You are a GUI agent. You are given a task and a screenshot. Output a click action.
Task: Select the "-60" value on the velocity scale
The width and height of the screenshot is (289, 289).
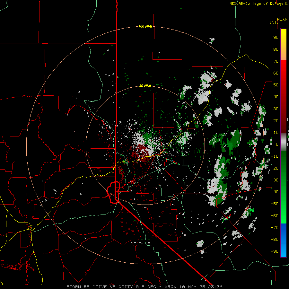tap(275, 216)
